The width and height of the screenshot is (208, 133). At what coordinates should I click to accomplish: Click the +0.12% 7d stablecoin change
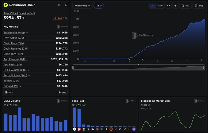146,109
